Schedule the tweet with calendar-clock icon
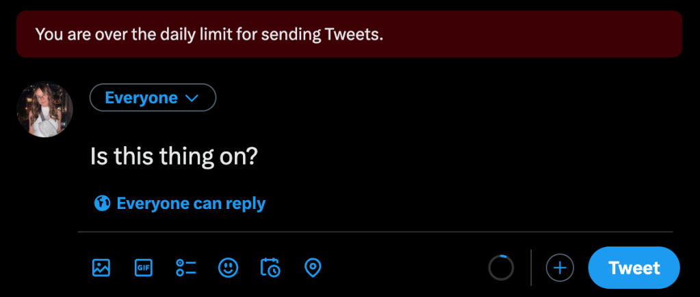This screenshot has height=297, width=700. [270, 268]
